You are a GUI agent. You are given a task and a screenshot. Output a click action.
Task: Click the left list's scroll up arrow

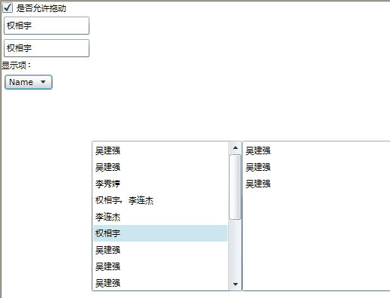click(x=235, y=147)
